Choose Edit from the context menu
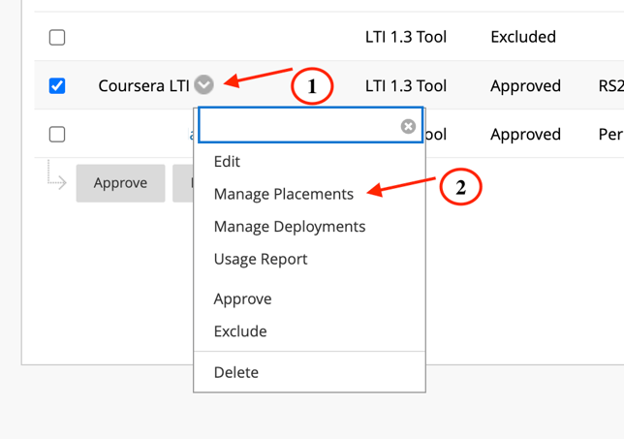 pyautogui.click(x=227, y=162)
